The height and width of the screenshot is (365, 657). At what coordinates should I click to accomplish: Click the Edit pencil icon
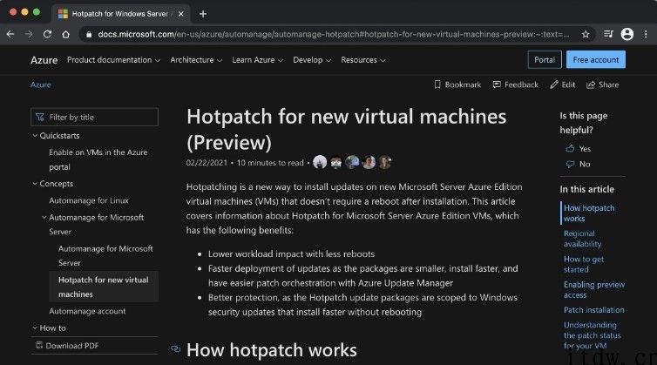coord(554,84)
